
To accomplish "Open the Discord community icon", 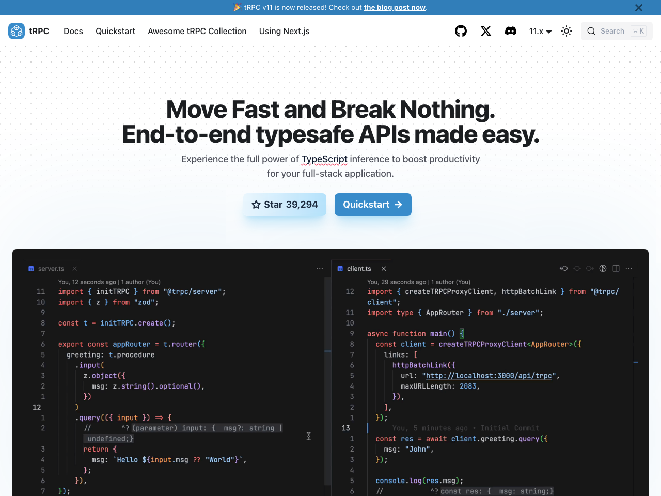I will [511, 31].
